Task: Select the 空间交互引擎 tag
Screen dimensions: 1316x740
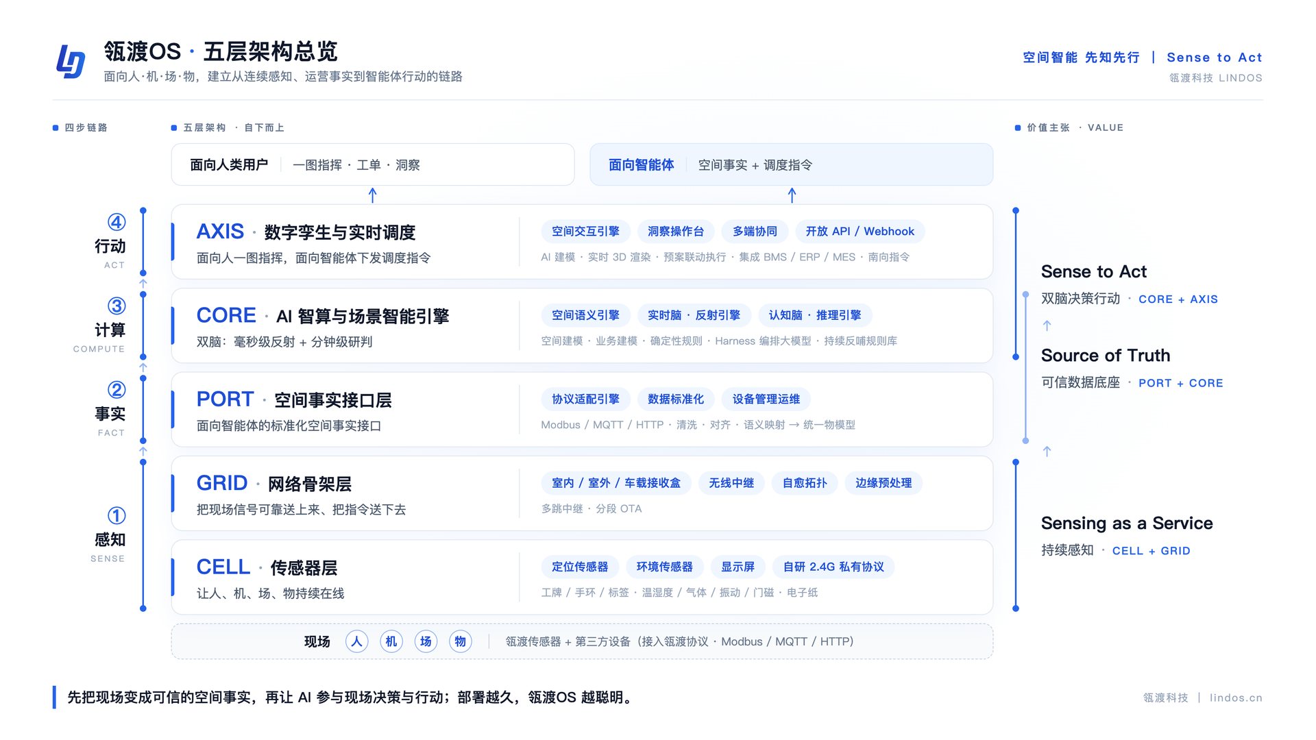Action: coord(585,232)
